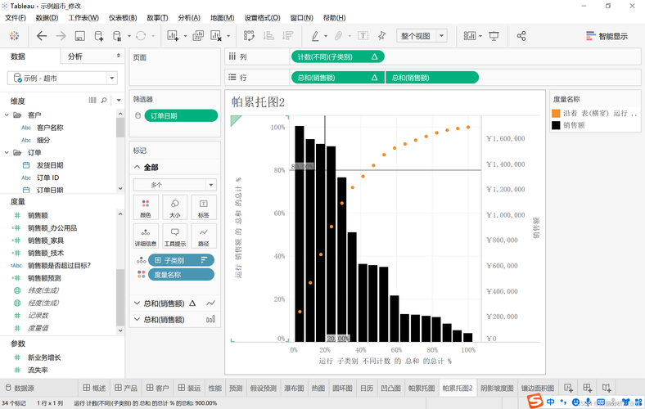Expand the first 总和(销售额) line marks section
Screen dimensions: 645x409
point(137,303)
